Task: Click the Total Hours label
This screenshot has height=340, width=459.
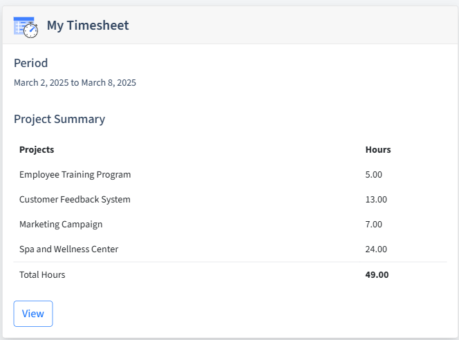Action: [x=42, y=275]
